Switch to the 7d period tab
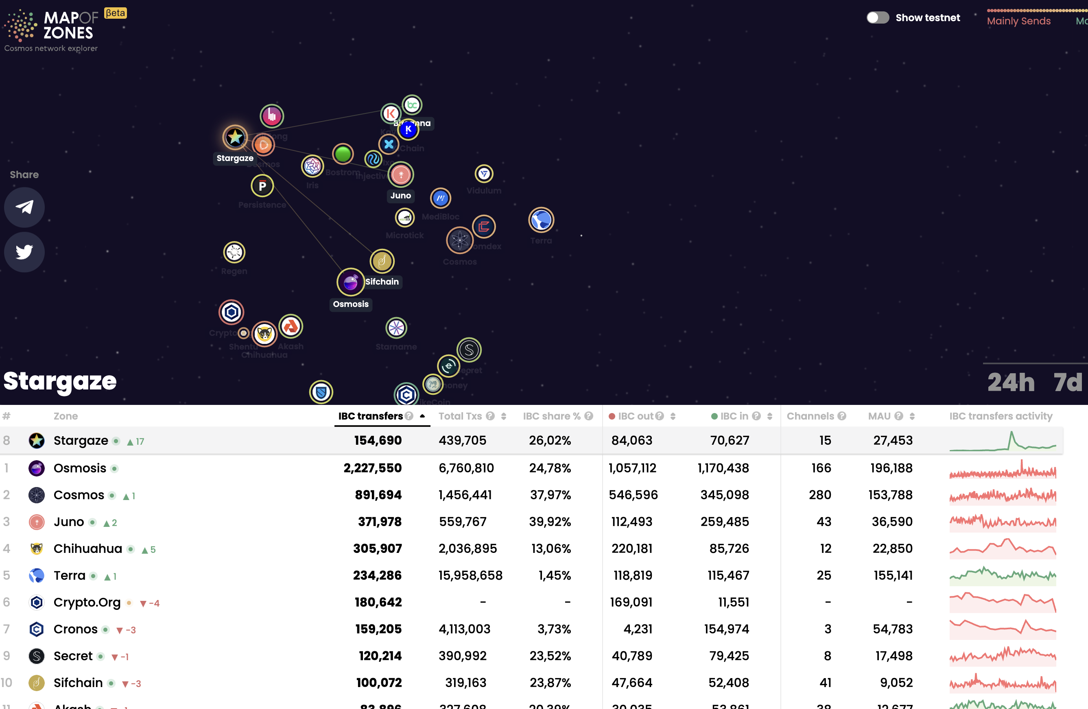This screenshot has width=1088, height=709. [1067, 383]
